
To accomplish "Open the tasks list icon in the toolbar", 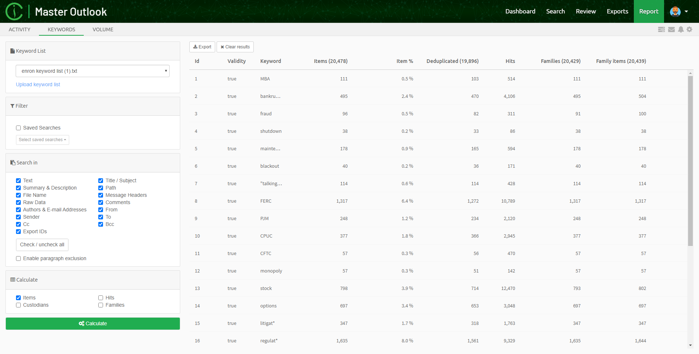I will (x=662, y=29).
